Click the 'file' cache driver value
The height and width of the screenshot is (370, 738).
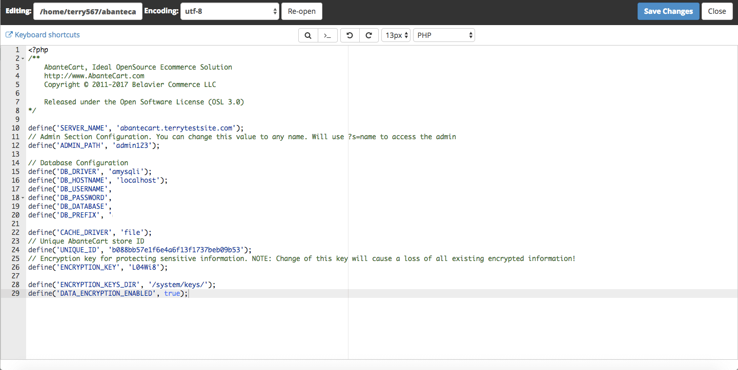coord(132,232)
